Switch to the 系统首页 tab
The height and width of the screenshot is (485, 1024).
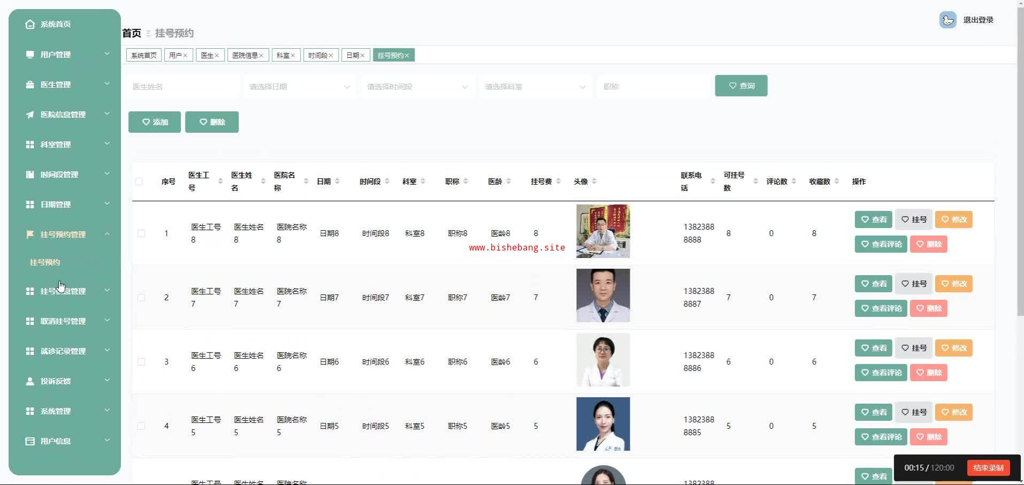point(144,56)
